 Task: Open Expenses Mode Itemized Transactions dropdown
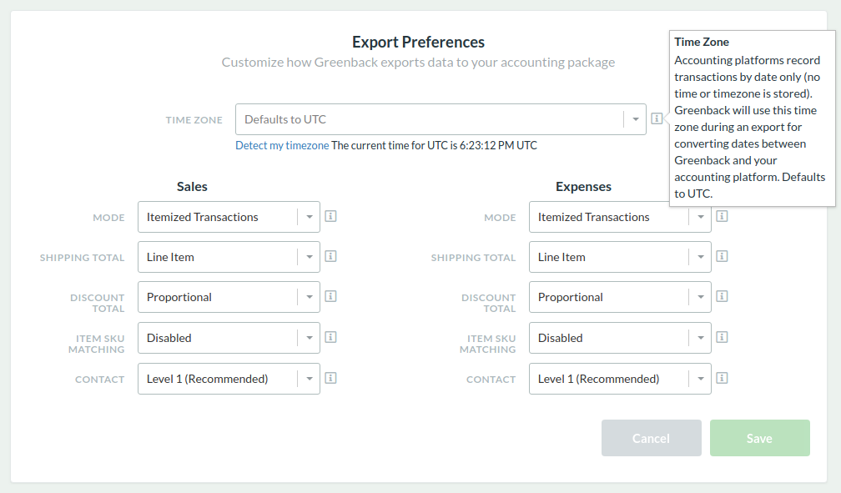620,217
